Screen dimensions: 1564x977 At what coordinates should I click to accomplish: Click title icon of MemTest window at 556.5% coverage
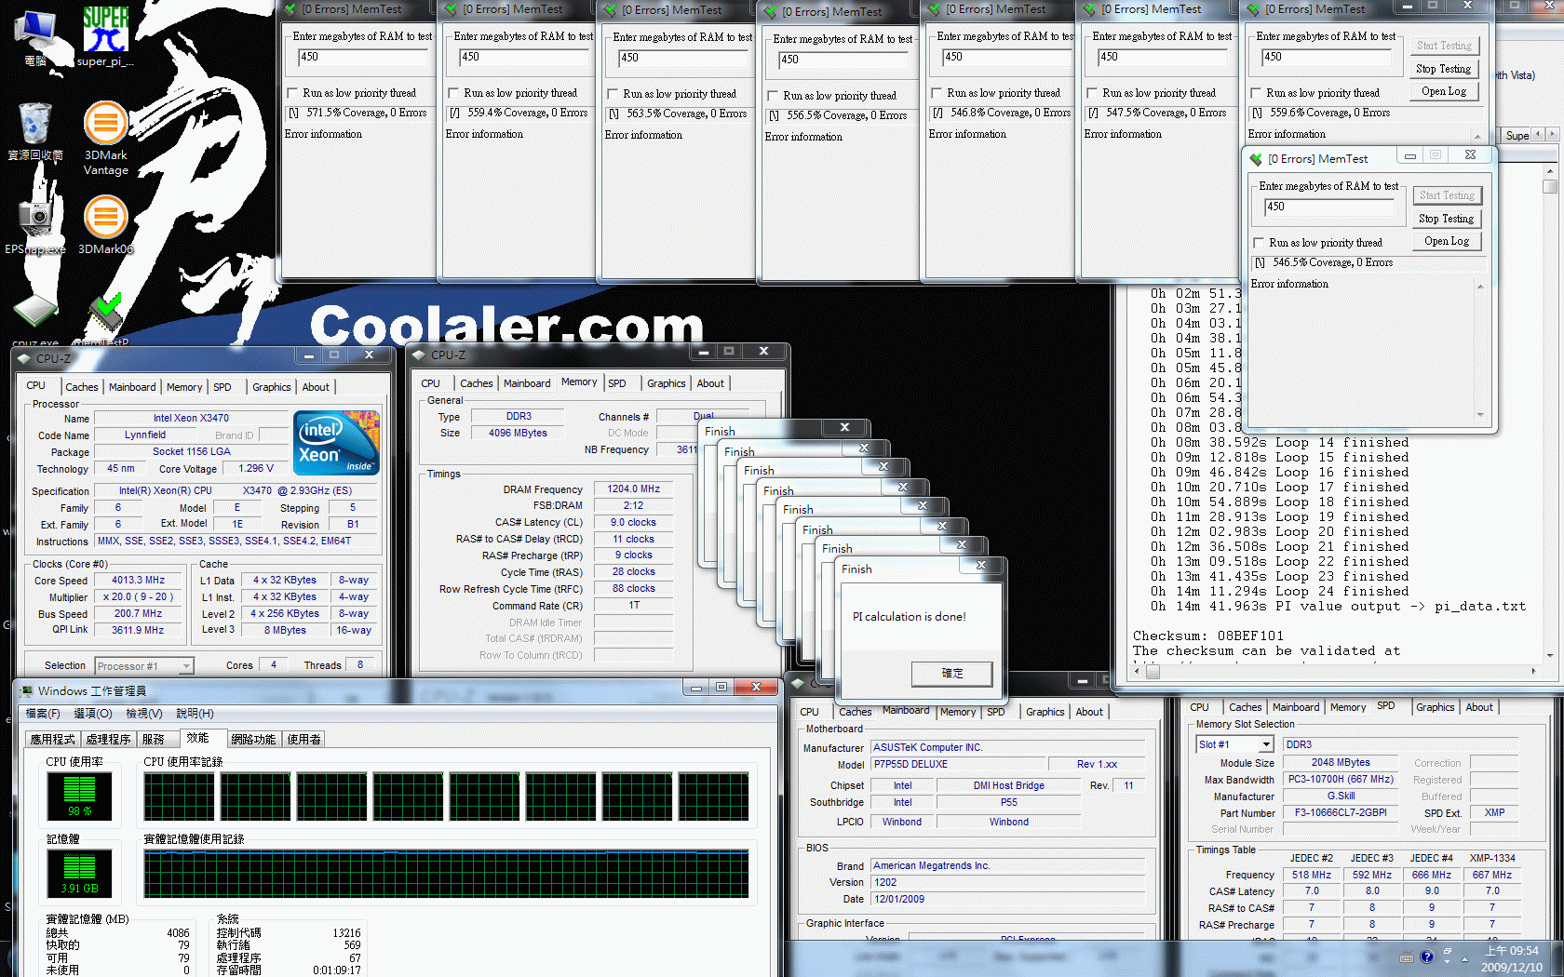pyautogui.click(x=770, y=12)
